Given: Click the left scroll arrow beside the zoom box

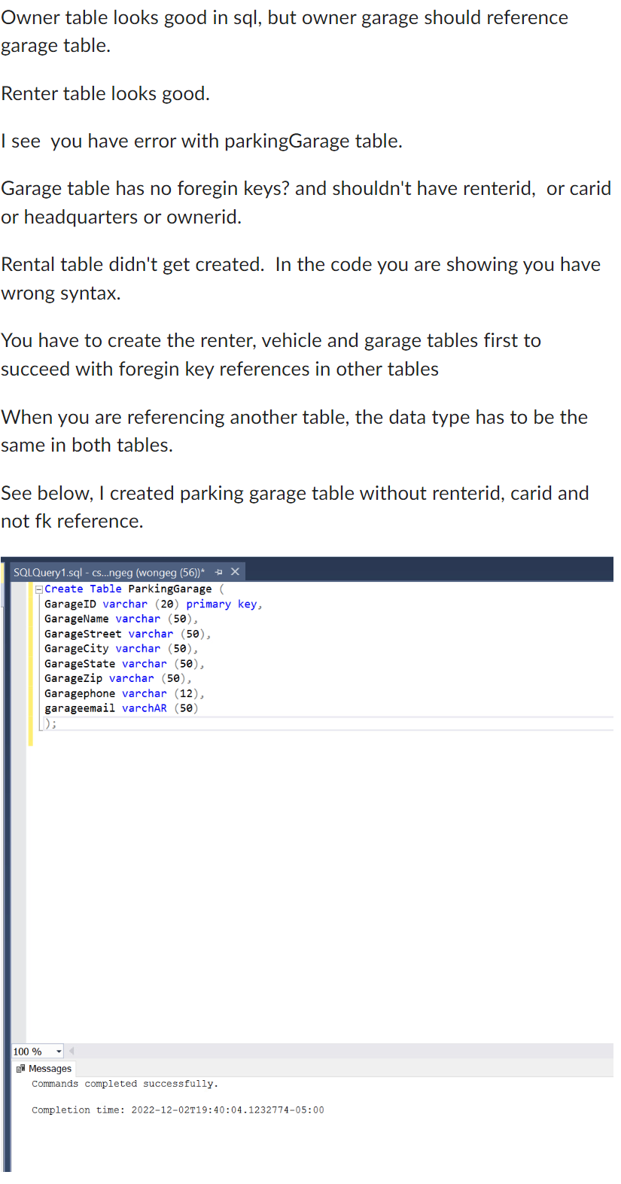Looking at the screenshot, I should [72, 1051].
